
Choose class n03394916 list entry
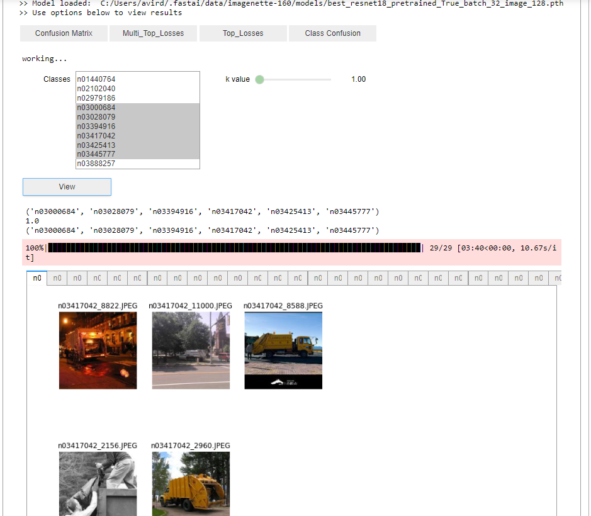96,126
